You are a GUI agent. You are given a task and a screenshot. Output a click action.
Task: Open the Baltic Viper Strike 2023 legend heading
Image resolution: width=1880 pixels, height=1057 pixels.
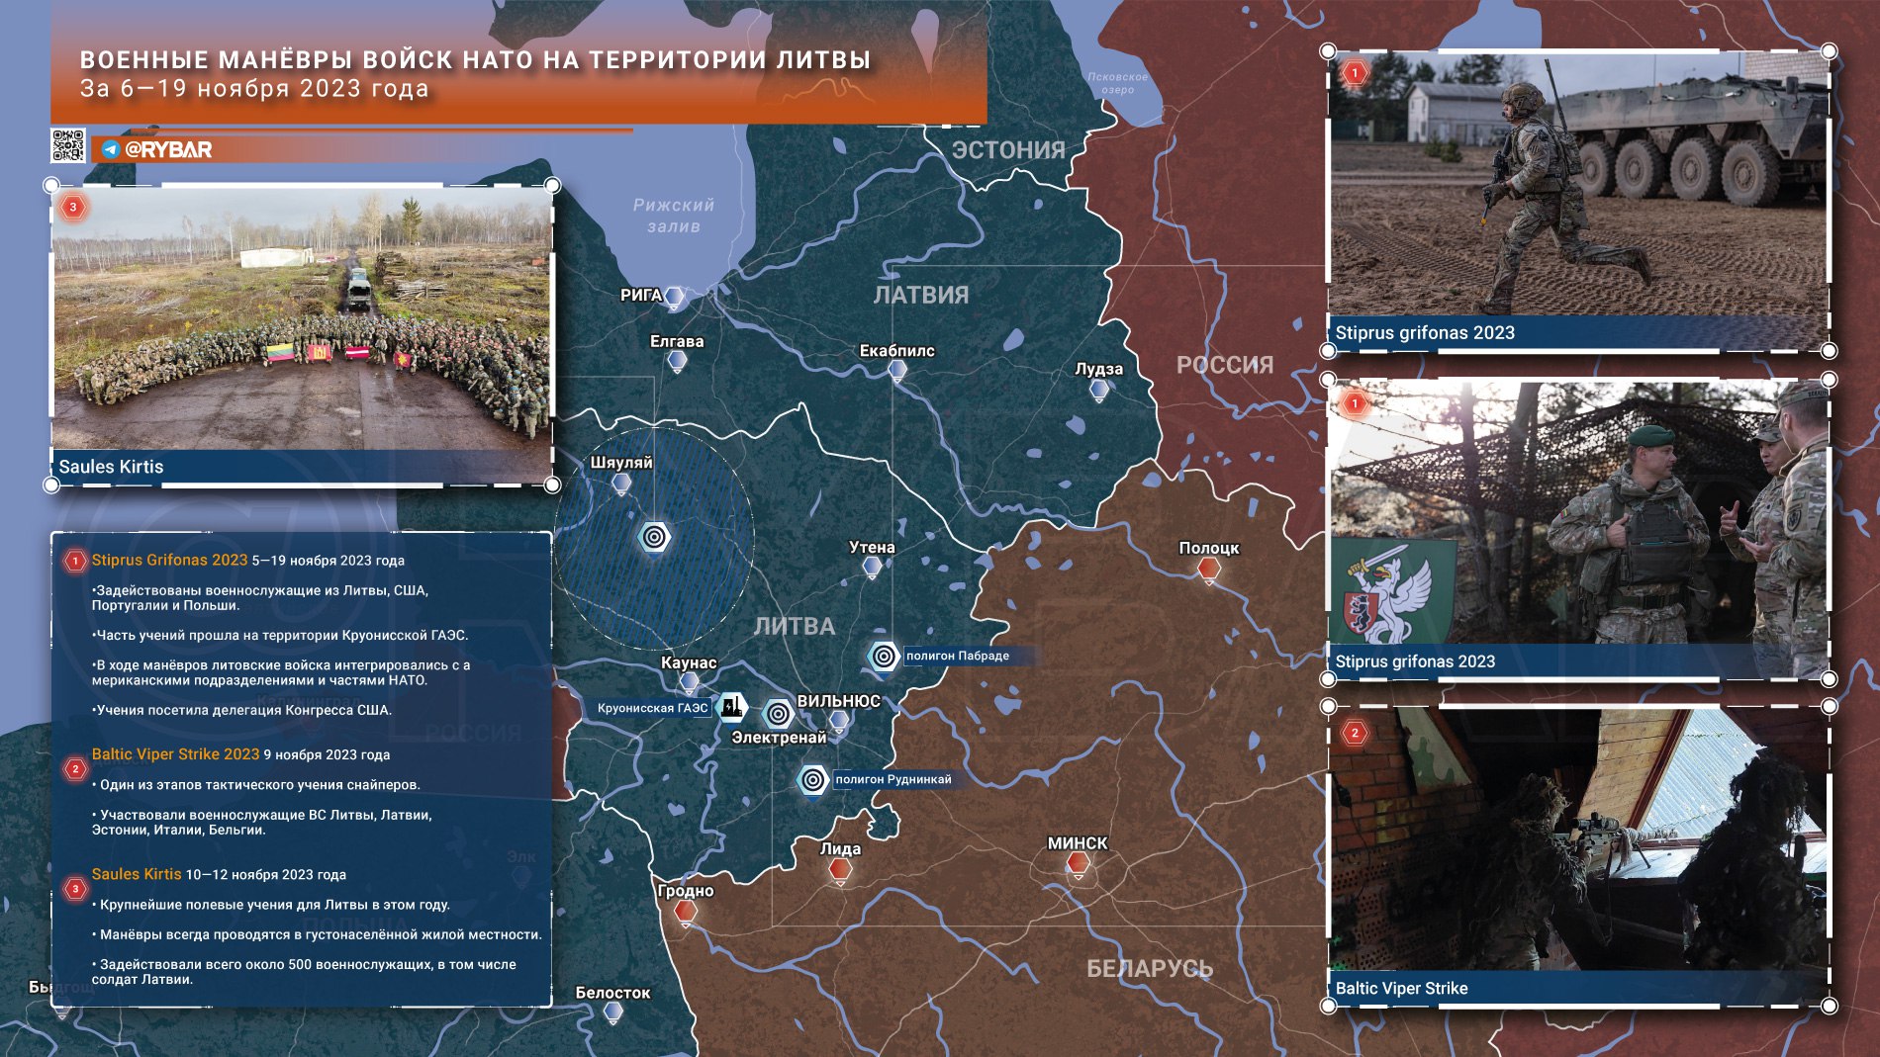(x=175, y=754)
